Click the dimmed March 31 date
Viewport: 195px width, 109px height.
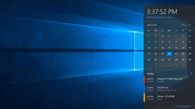[176, 36]
